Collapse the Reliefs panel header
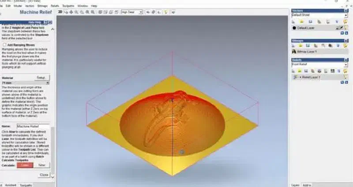This screenshot has height=187, width=353. pyautogui.click(x=346, y=60)
